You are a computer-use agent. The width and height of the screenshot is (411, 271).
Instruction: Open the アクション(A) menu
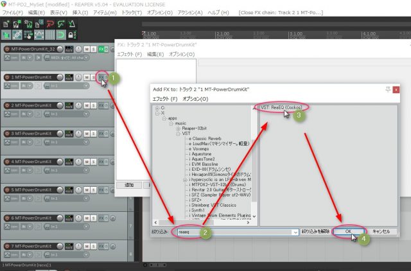(190, 13)
